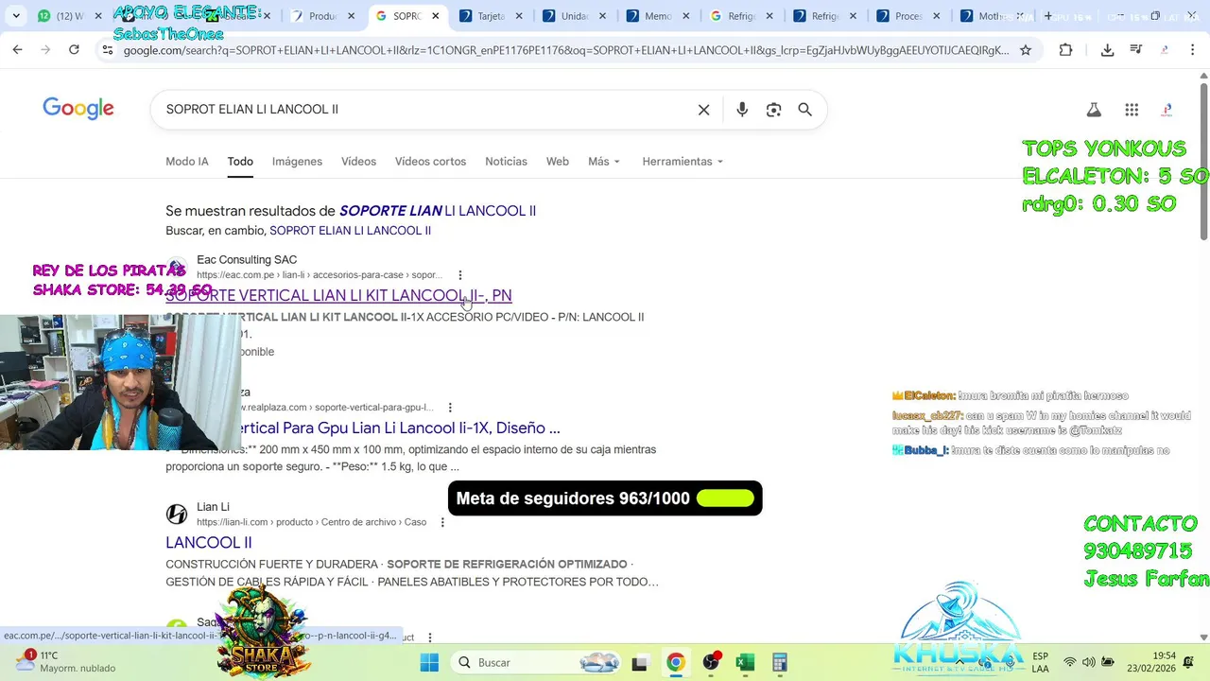1210x681 pixels.
Task: Open the volume control in system tray
Action: click(1089, 662)
